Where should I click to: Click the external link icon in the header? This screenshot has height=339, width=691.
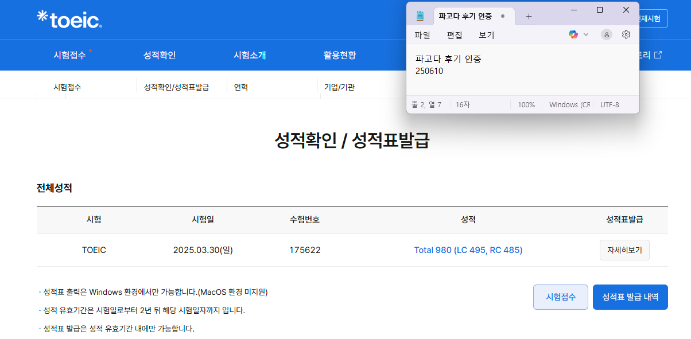[x=658, y=55]
